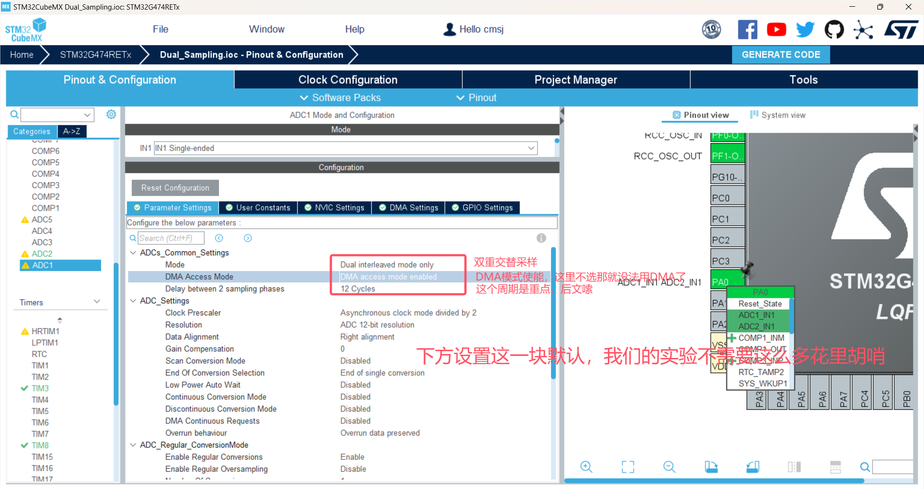Image resolution: width=924 pixels, height=490 pixels.
Task: Select TIM8 in the Timers list
Action: click(x=40, y=445)
